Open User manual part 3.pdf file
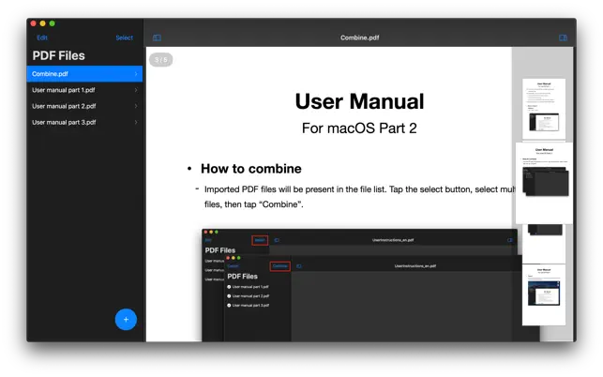This screenshot has width=603, height=377. tap(84, 122)
